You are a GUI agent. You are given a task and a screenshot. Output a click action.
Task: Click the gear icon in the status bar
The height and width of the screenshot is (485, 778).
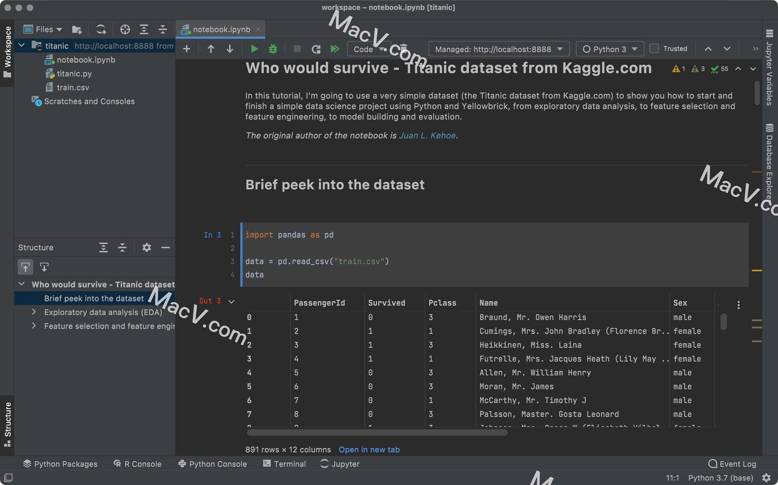click(x=766, y=478)
